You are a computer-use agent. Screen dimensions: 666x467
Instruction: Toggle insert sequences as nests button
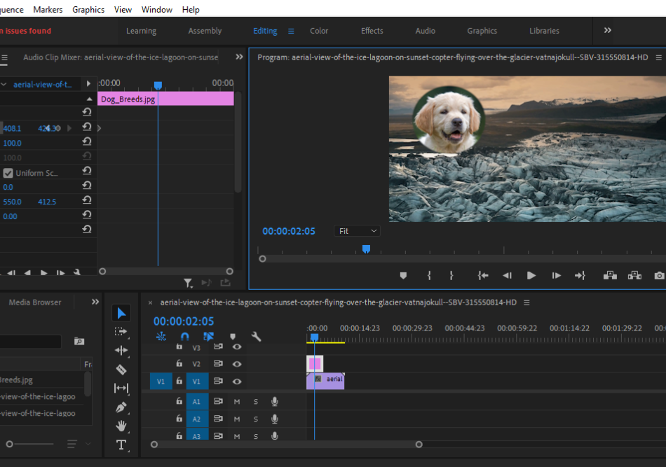point(161,337)
